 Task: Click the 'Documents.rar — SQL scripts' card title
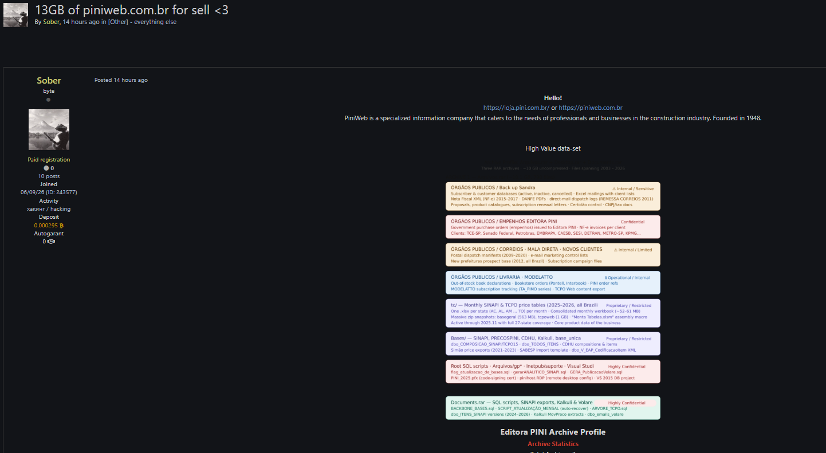click(522, 403)
